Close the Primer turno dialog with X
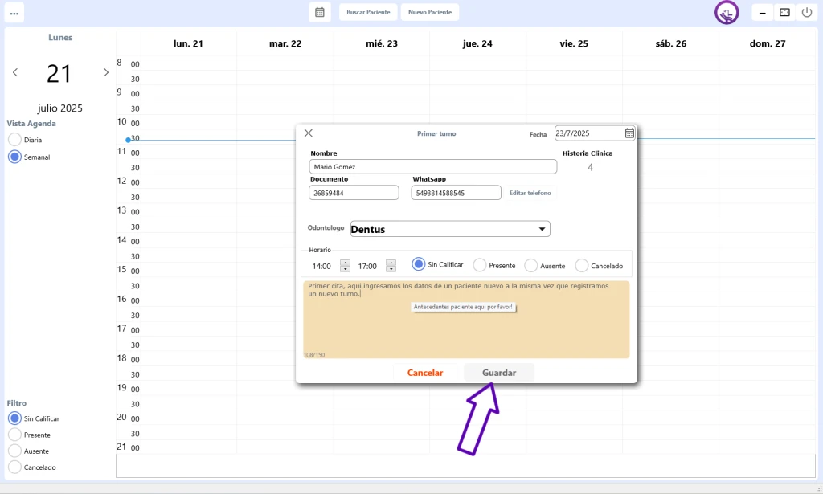The width and height of the screenshot is (823, 494). (309, 133)
